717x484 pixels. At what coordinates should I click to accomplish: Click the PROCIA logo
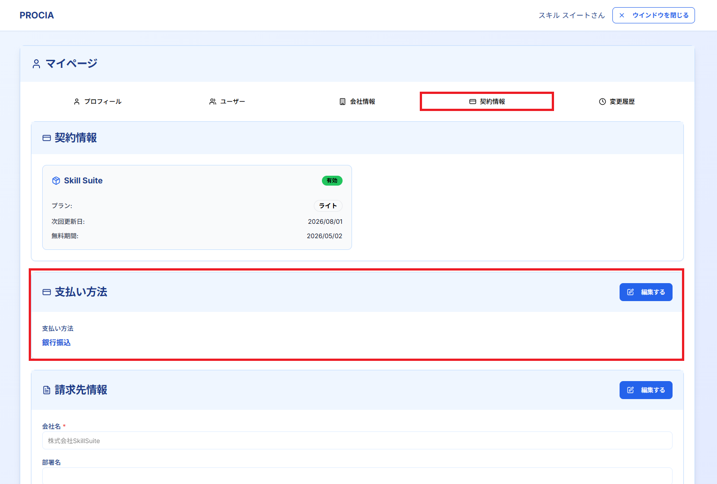pyautogui.click(x=37, y=15)
